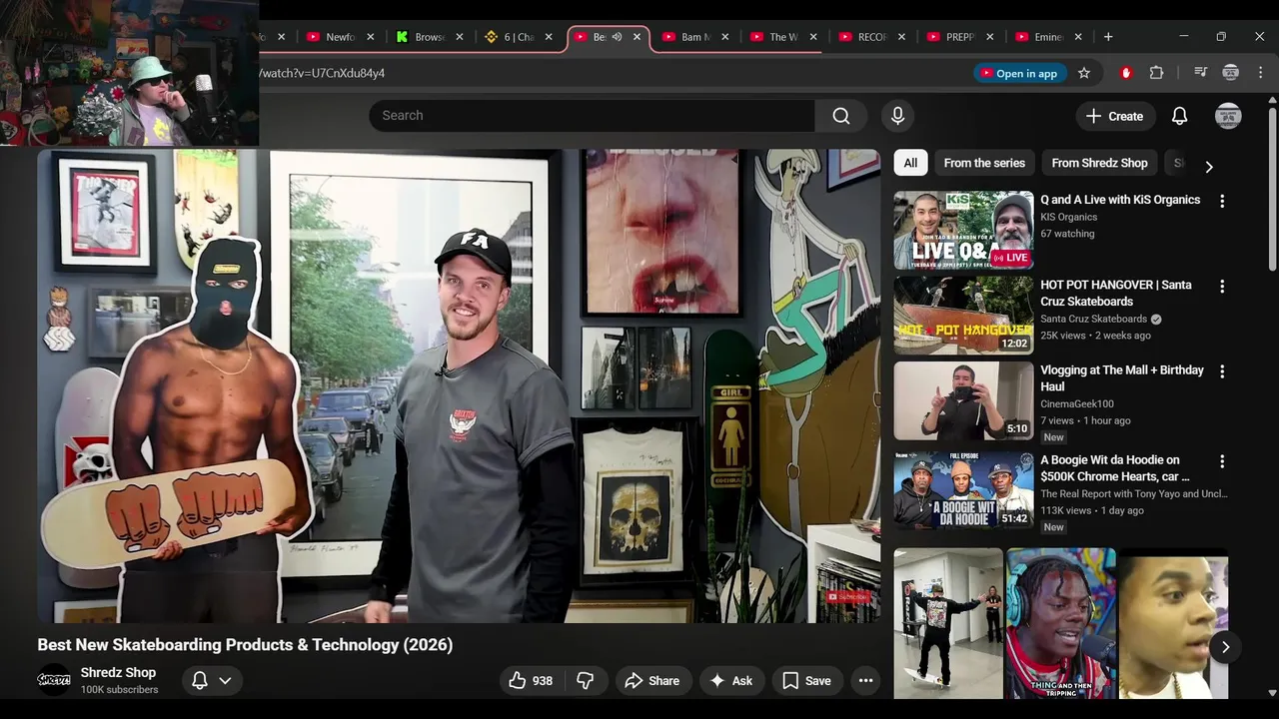Close the Emine tab
Image resolution: width=1279 pixels, height=719 pixels.
1078,37
